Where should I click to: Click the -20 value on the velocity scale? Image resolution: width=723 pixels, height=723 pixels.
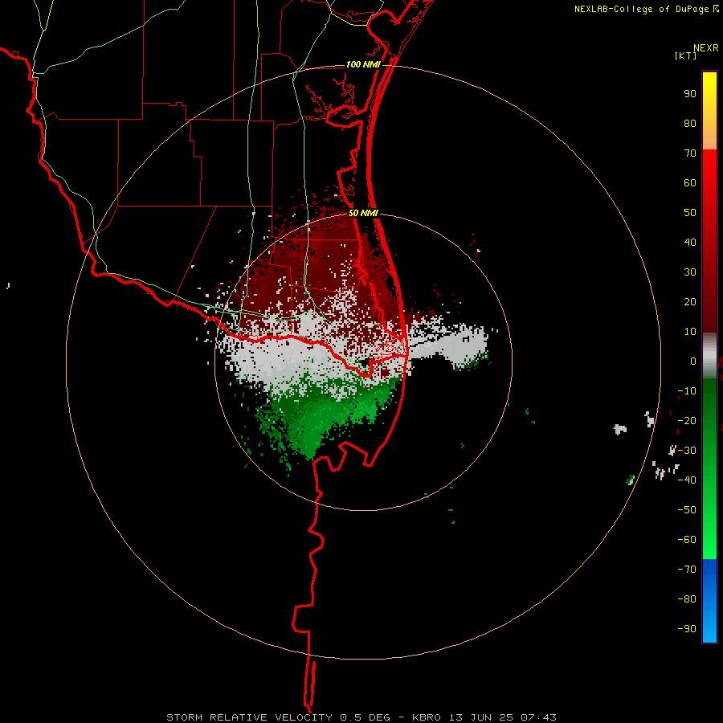click(687, 421)
